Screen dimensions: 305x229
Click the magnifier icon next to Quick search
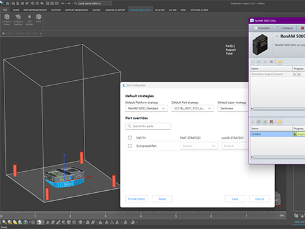[x=76, y=3]
